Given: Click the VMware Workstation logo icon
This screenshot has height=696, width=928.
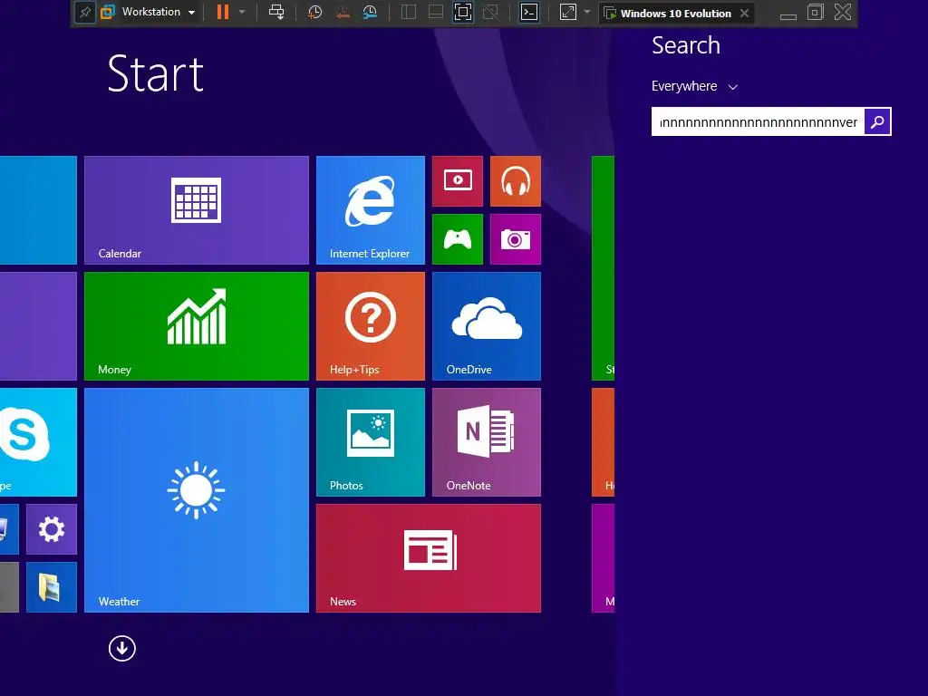Looking at the screenshot, I should (108, 12).
